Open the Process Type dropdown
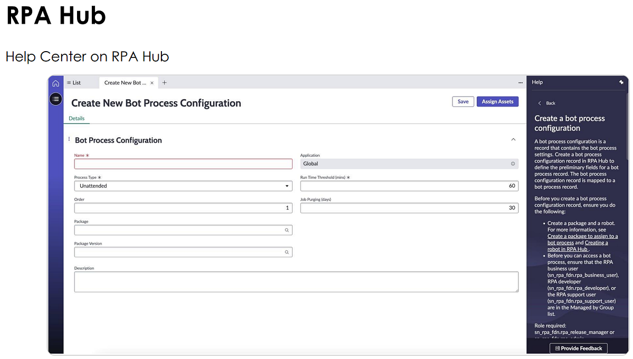 pos(285,186)
